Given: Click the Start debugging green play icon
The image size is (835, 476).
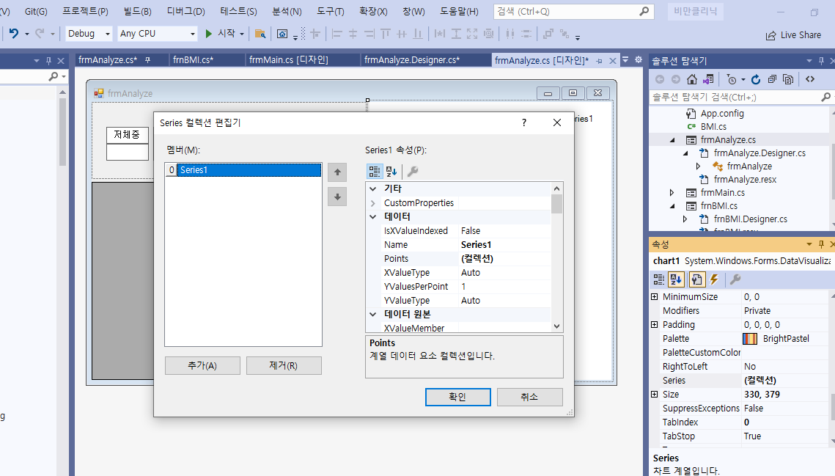Looking at the screenshot, I should coord(209,34).
